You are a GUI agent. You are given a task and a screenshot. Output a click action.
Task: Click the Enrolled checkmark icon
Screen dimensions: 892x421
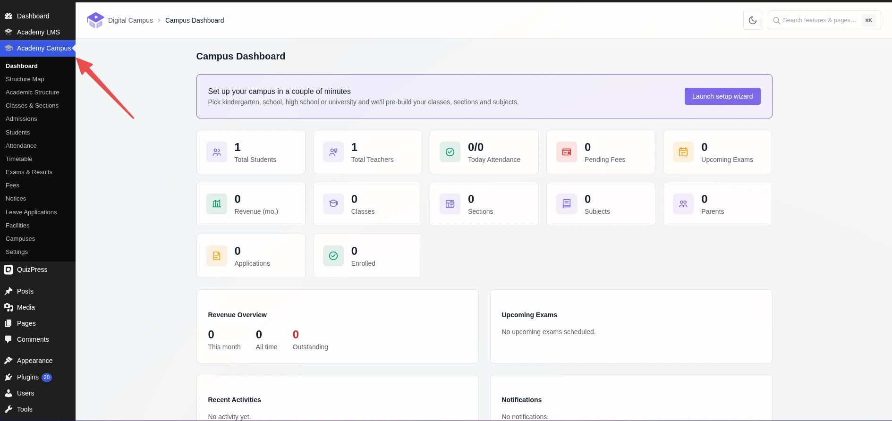pyautogui.click(x=333, y=256)
